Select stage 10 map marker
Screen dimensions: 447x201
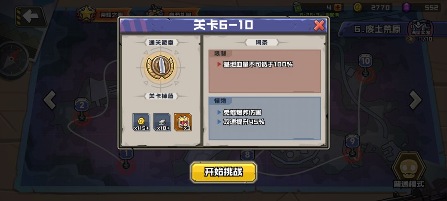click(x=365, y=66)
